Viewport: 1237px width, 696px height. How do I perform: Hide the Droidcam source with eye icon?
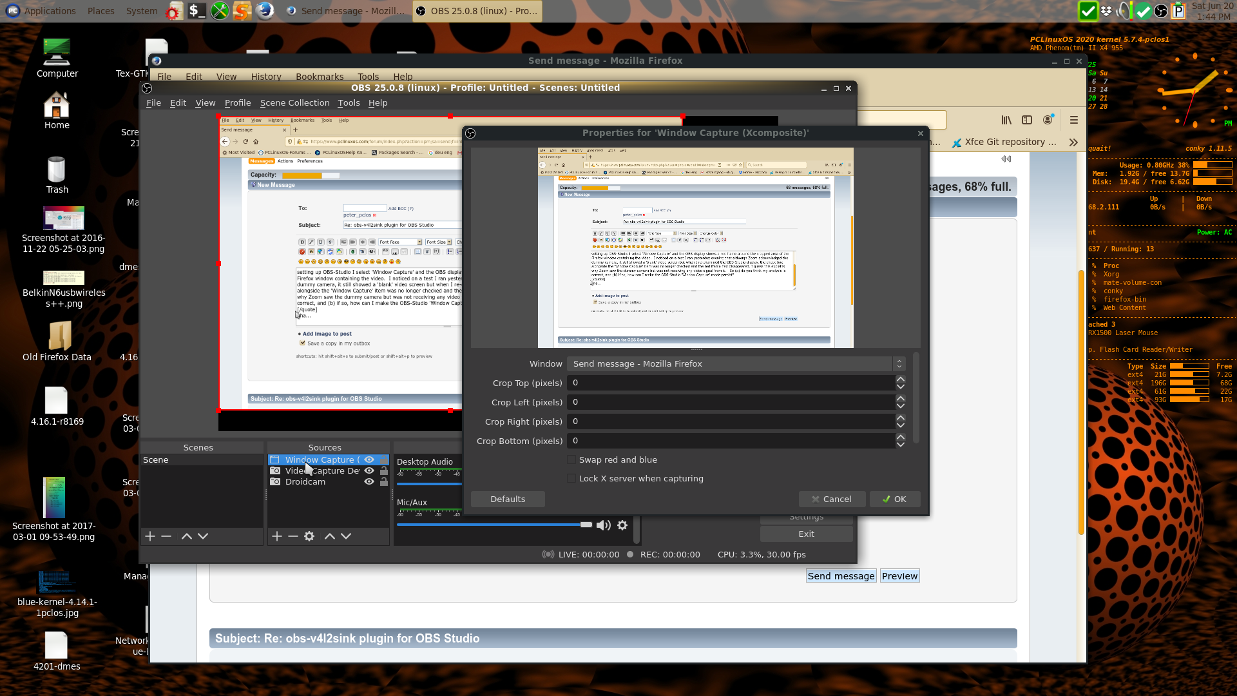tap(369, 481)
